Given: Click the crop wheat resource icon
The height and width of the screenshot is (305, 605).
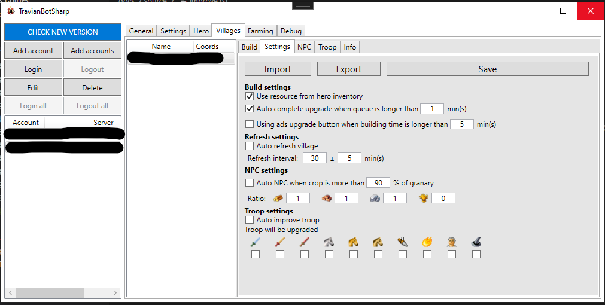Looking at the screenshot, I should (x=424, y=198).
